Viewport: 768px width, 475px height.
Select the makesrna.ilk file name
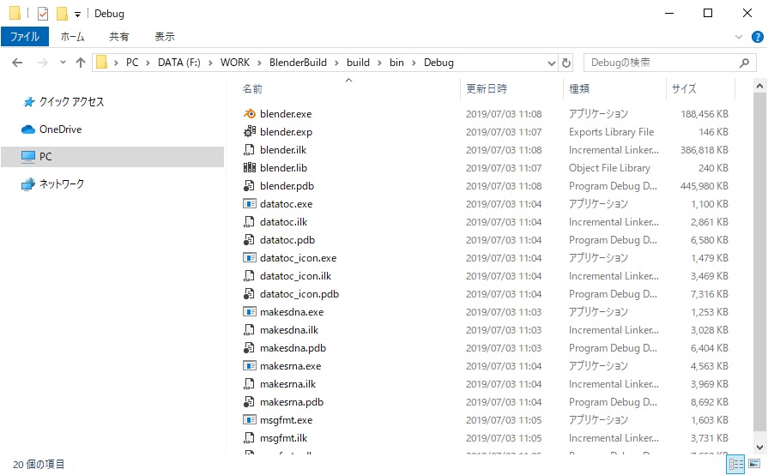(288, 384)
